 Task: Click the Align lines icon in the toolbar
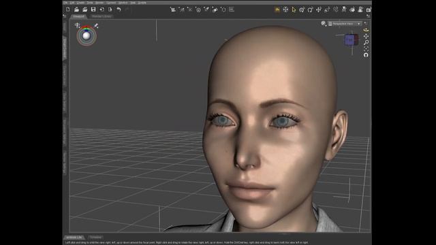click(232, 10)
